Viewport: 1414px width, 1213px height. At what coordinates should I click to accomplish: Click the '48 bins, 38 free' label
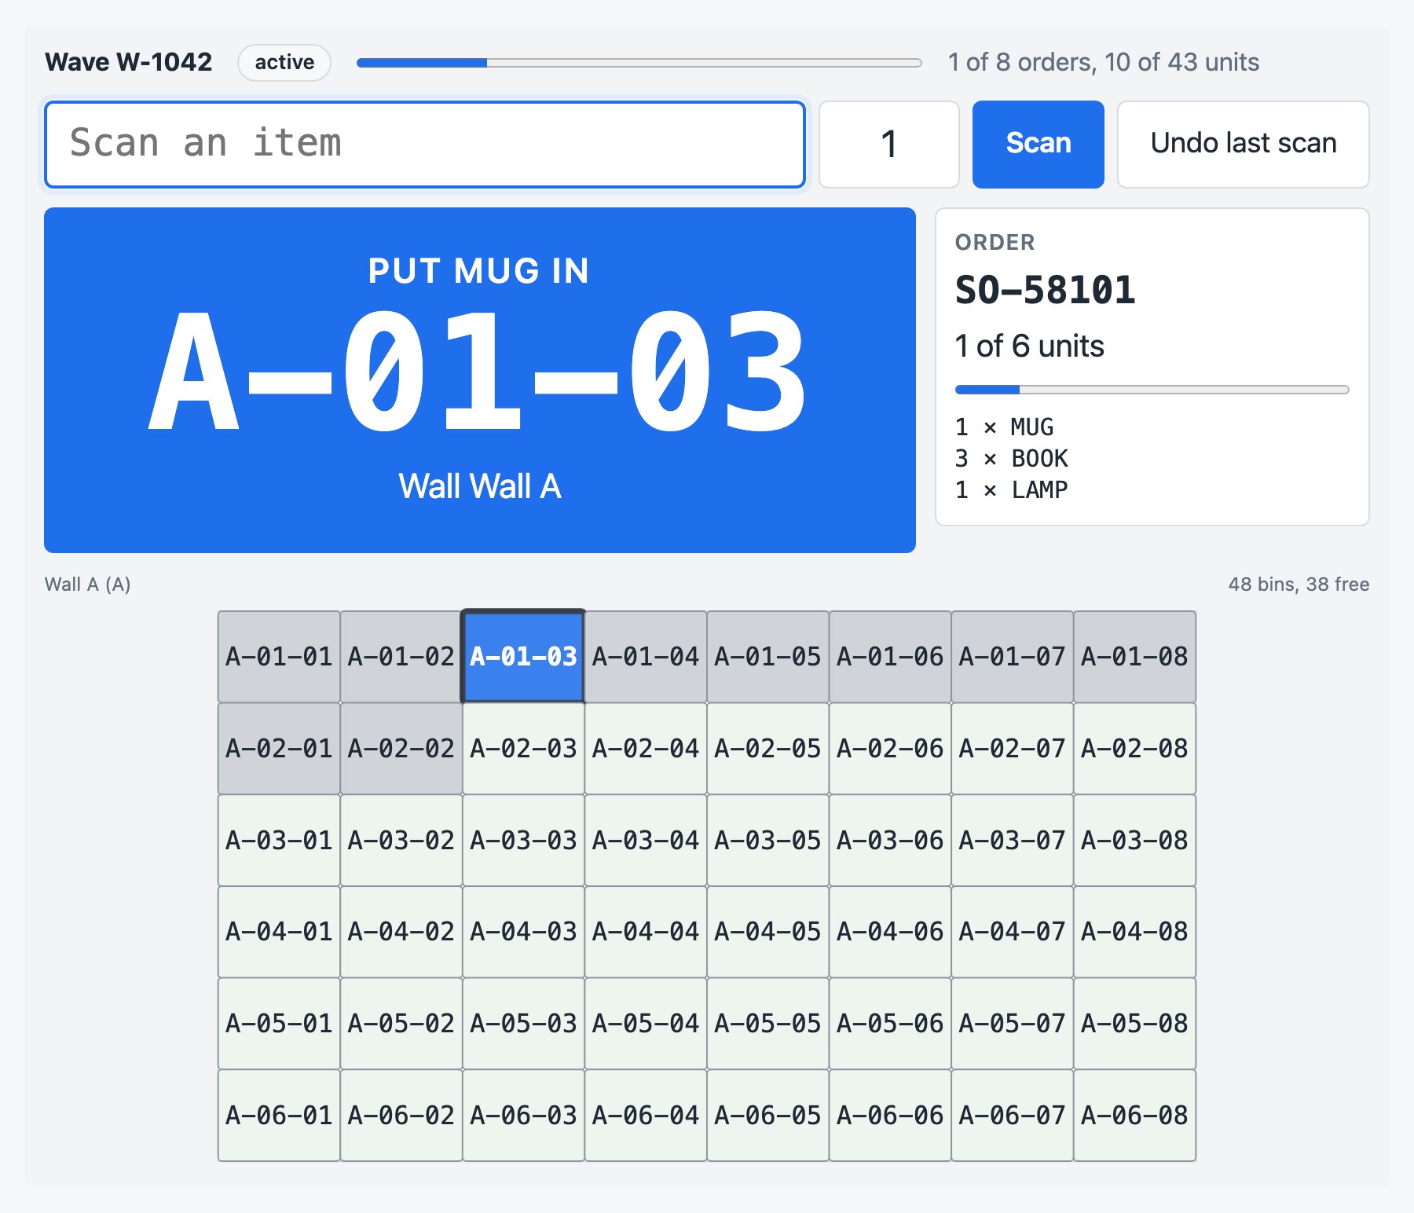[x=1299, y=585]
